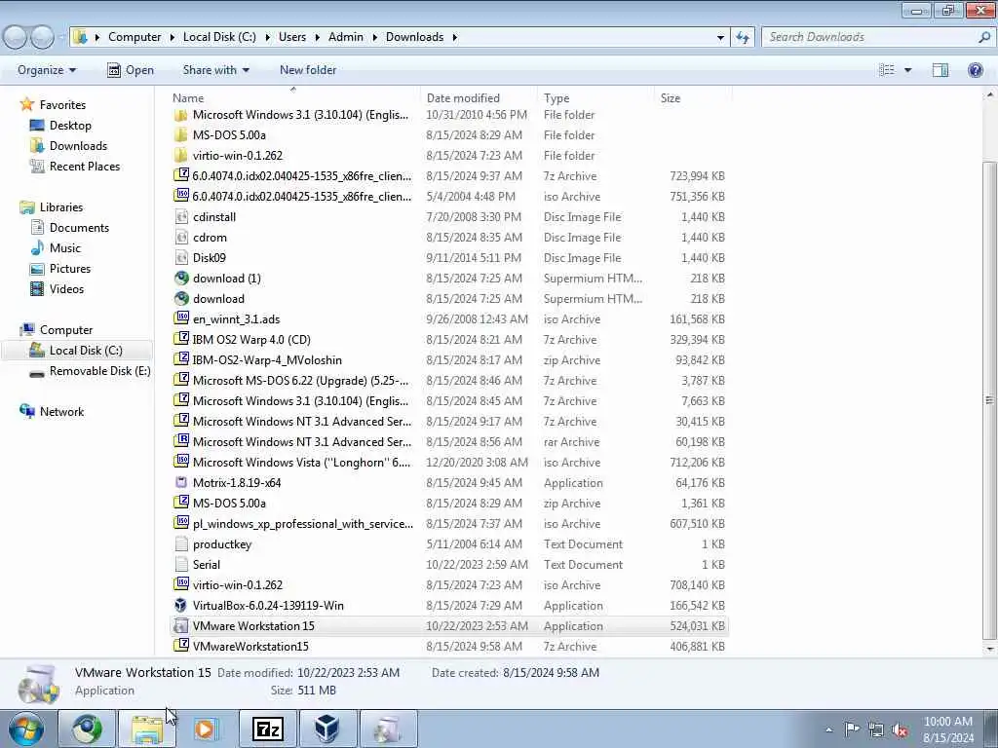This screenshot has width=998, height=748.
Task: Open the Share with dropdown
Action: [x=215, y=70]
